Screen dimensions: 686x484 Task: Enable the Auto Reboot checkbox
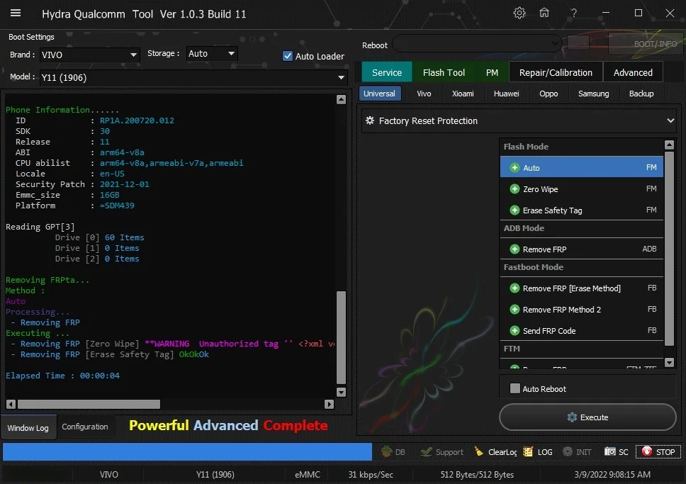point(515,389)
